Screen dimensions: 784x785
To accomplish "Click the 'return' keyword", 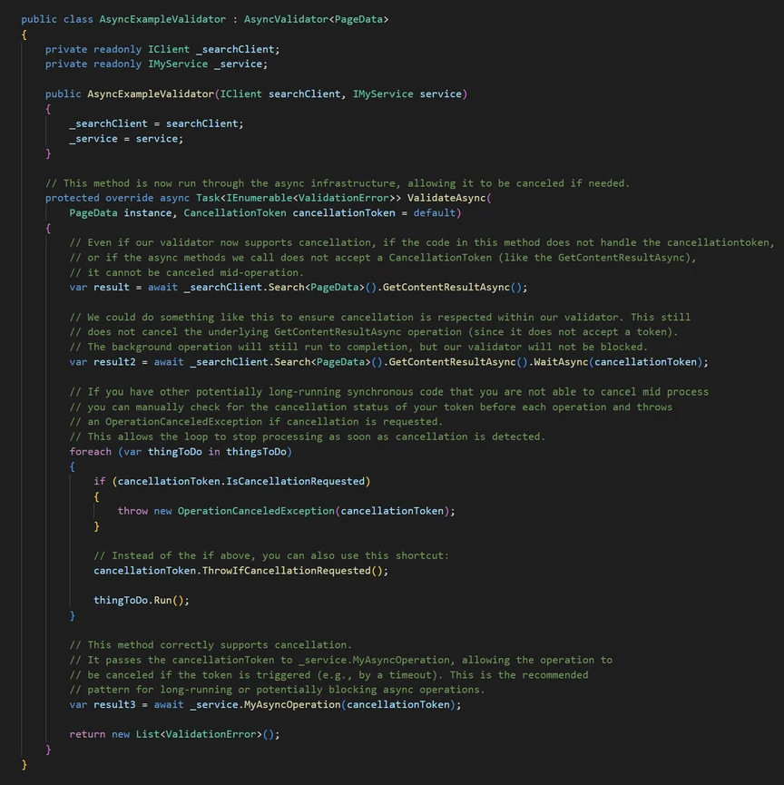I will click(x=87, y=734).
